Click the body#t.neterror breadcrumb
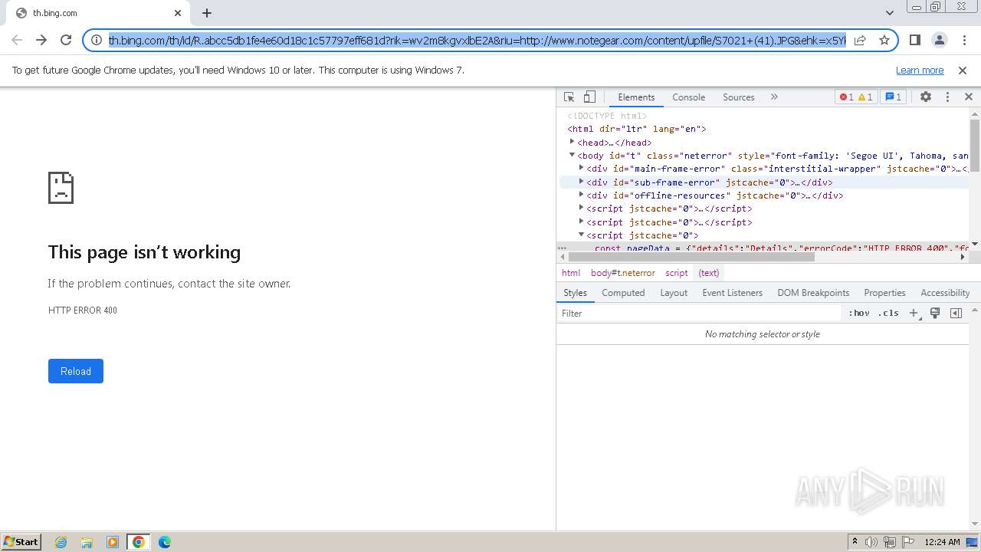The image size is (981, 552). pos(622,273)
